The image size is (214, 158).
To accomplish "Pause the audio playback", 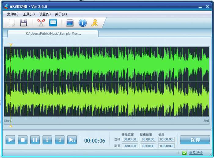I will [x=35, y=140].
